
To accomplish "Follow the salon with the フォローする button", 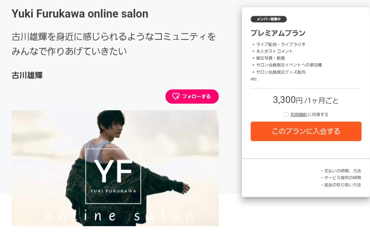I will (x=192, y=96).
